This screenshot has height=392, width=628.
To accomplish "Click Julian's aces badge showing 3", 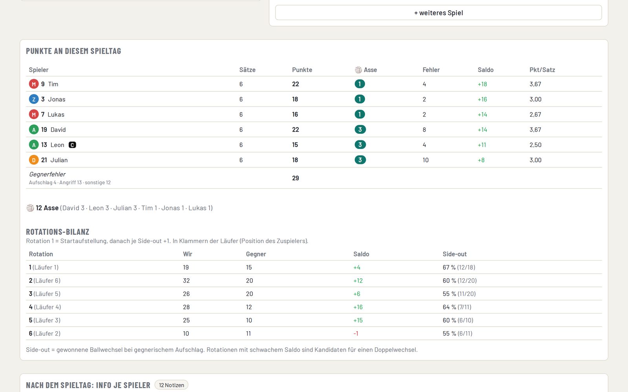I will click(360, 160).
